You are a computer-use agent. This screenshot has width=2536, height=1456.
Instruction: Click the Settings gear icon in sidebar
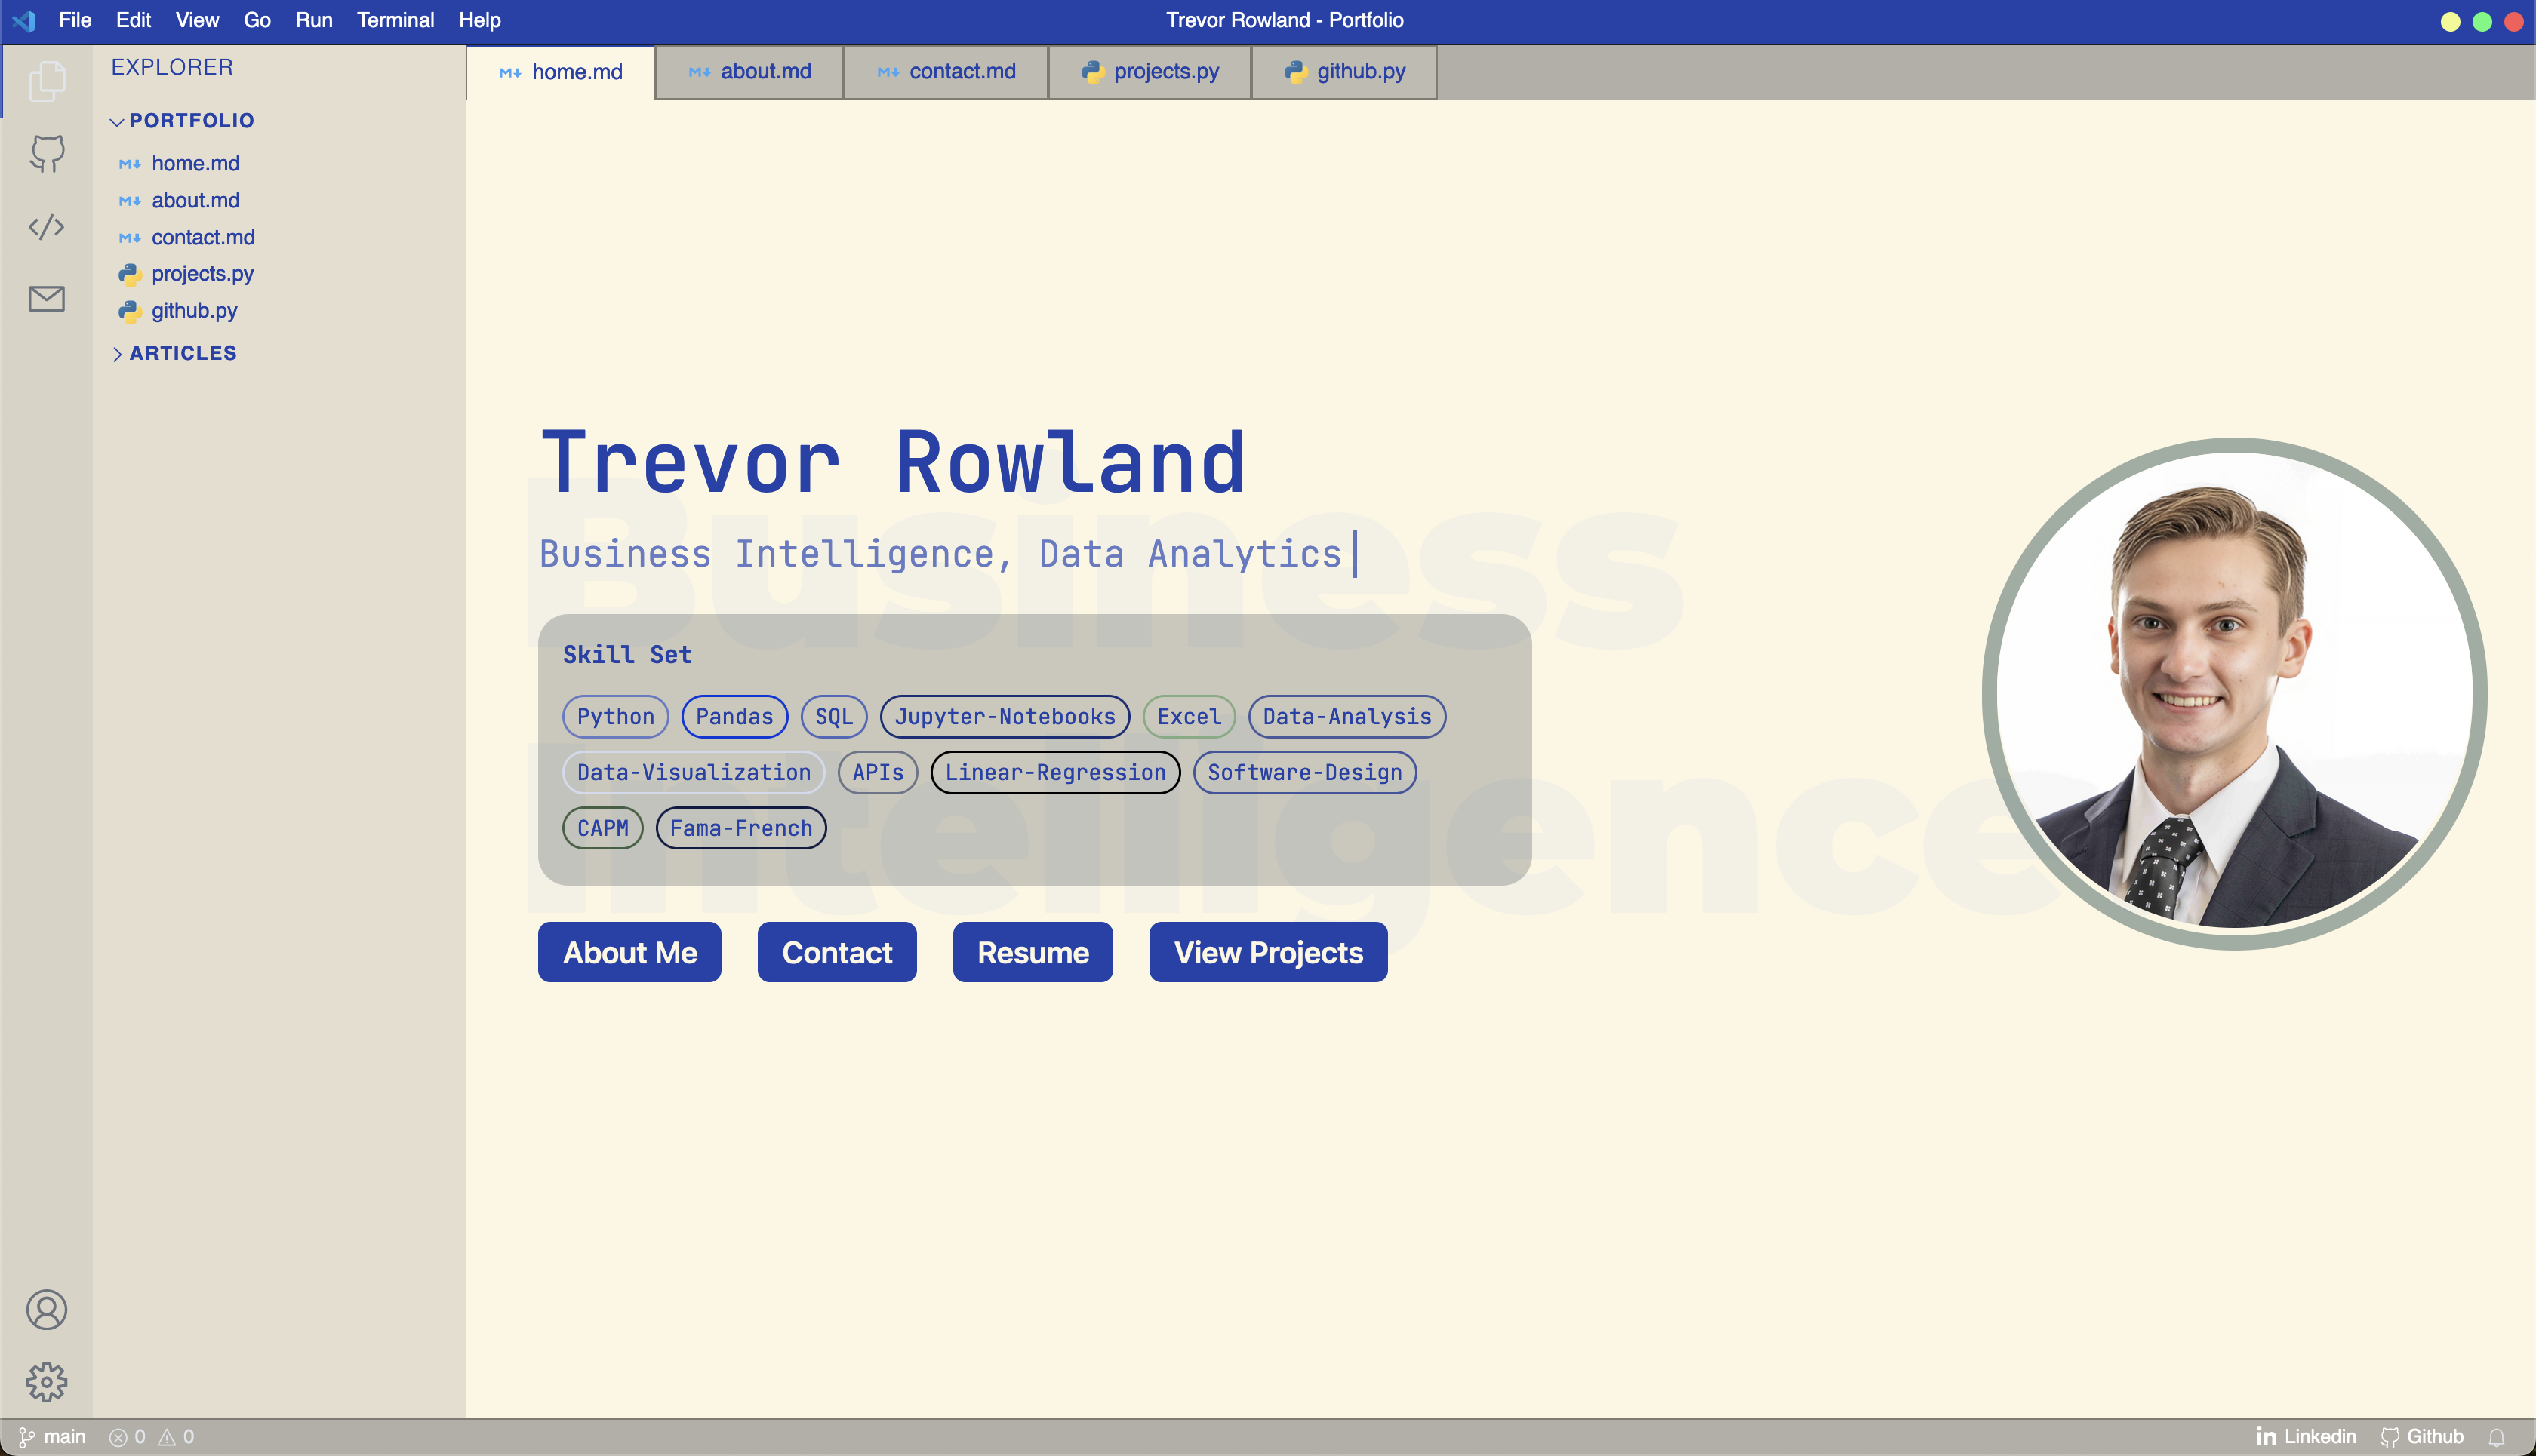(47, 1381)
